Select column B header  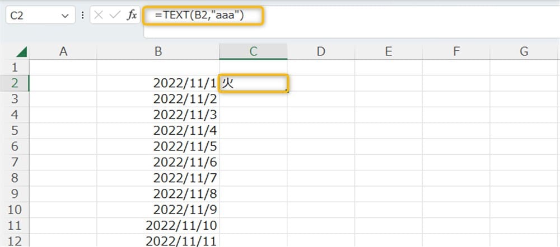pos(158,51)
